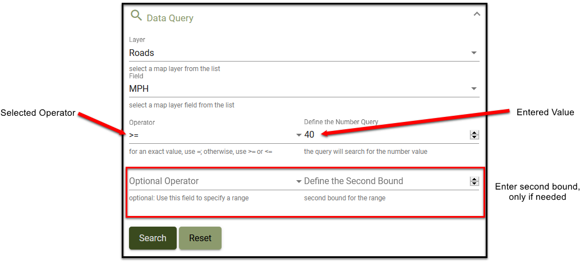
Task: Click the Operator dropdown arrow
Action: click(x=298, y=135)
